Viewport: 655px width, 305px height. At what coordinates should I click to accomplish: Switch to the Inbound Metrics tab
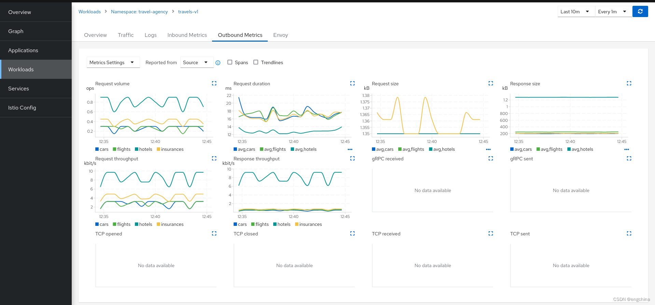click(x=187, y=35)
